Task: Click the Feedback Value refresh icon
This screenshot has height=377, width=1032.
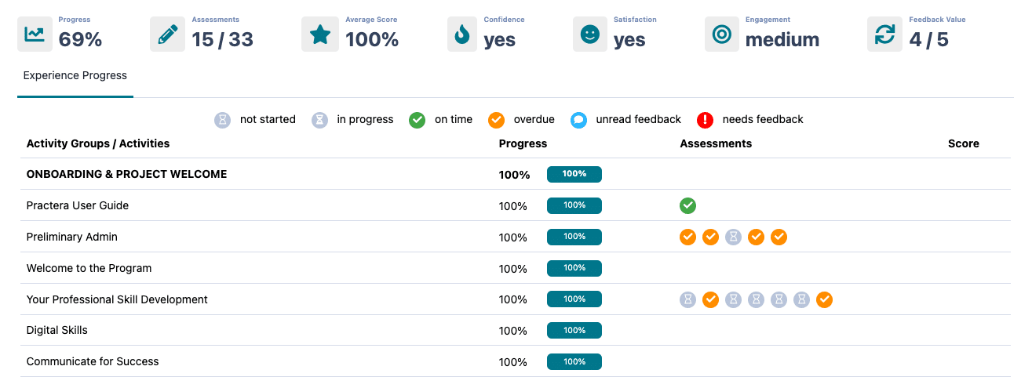Action: coord(884,34)
